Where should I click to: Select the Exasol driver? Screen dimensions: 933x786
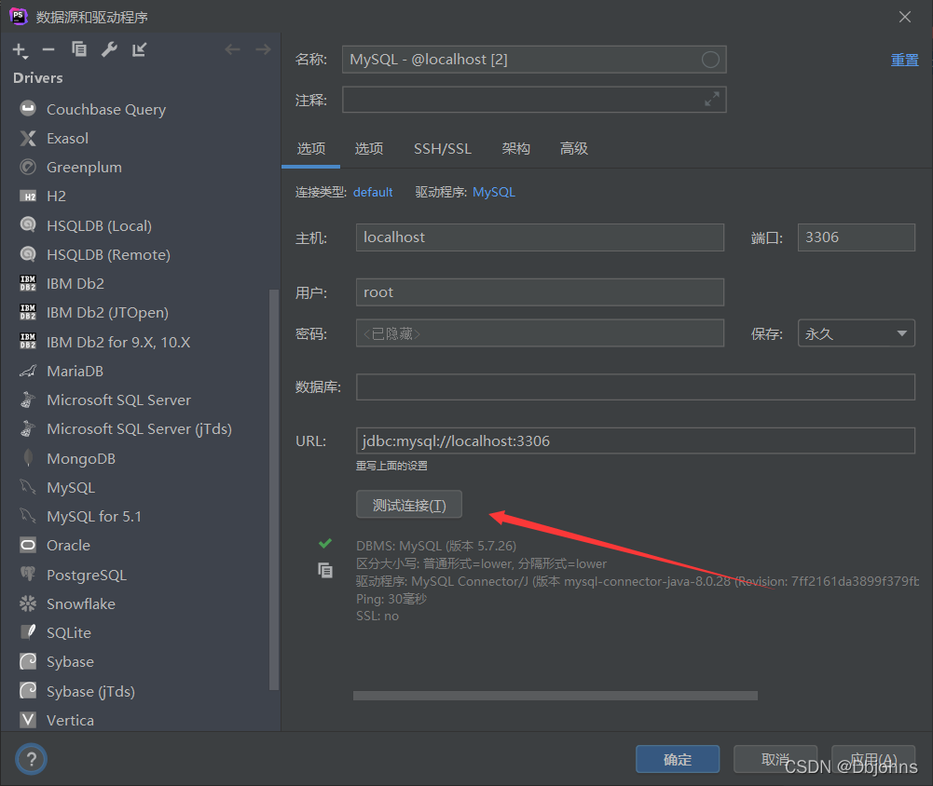pos(67,139)
